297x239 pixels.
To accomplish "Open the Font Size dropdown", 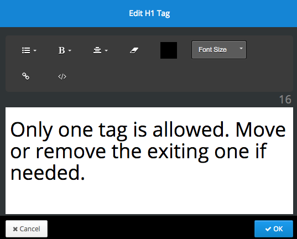I will coord(219,50).
